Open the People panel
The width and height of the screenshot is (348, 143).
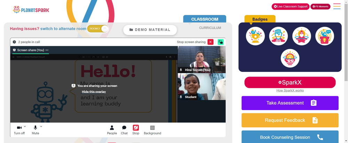tap(112, 130)
